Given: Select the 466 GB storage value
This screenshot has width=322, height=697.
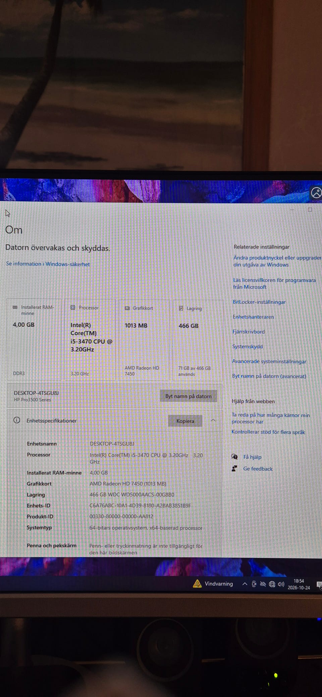Looking at the screenshot, I should pyautogui.click(x=189, y=326).
